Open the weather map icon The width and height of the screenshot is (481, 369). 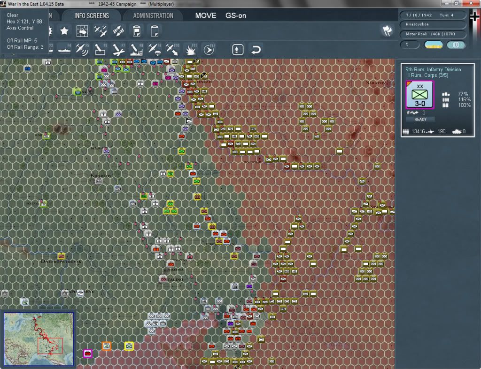pyautogui.click(x=82, y=31)
